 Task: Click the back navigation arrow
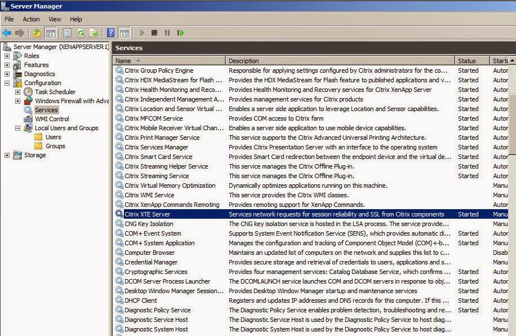point(7,32)
